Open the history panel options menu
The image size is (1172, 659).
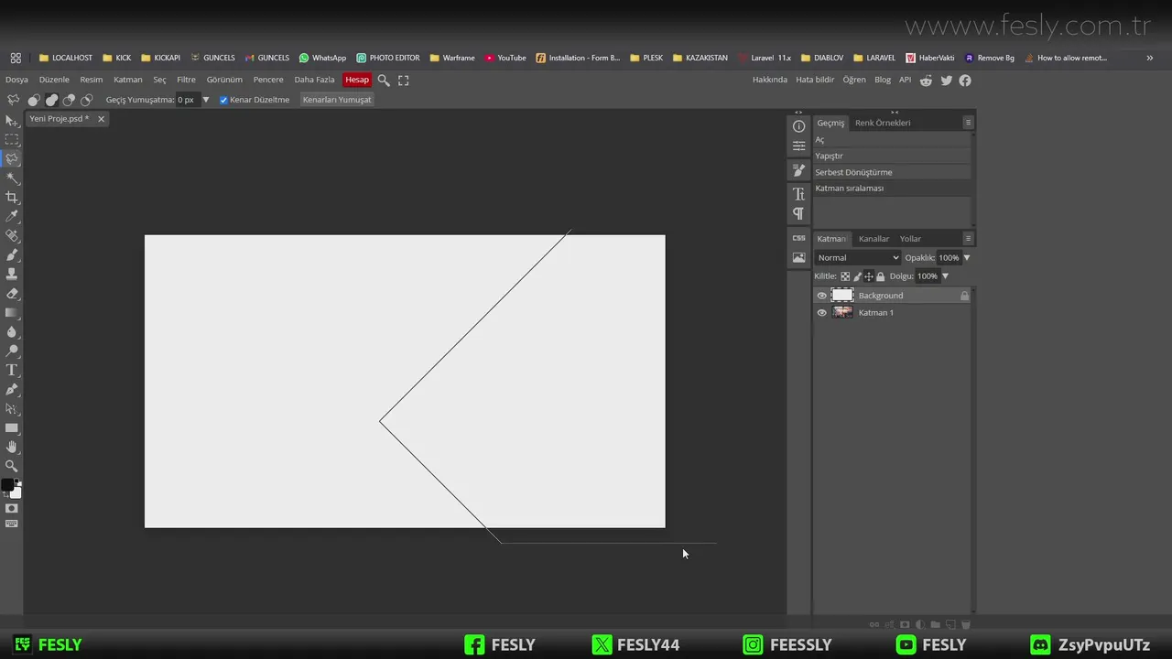coord(968,122)
